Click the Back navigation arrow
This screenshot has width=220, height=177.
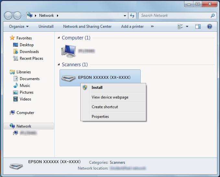coord(8,16)
